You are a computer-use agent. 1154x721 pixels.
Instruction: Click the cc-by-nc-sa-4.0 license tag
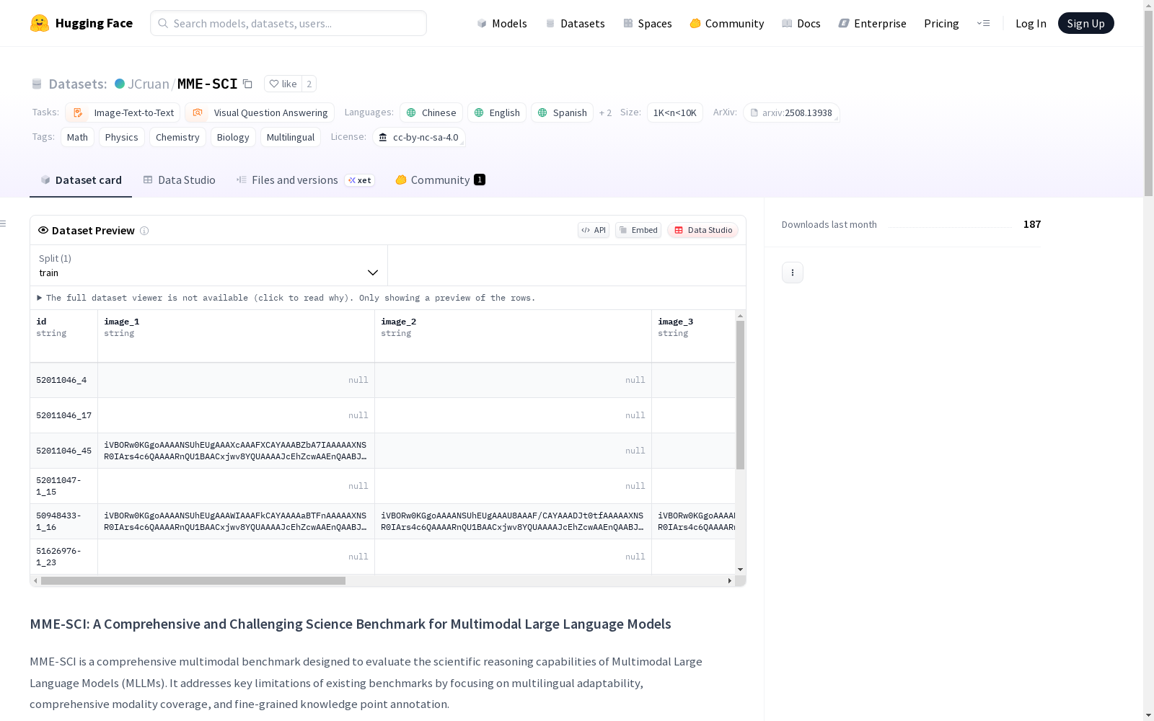[419, 137]
